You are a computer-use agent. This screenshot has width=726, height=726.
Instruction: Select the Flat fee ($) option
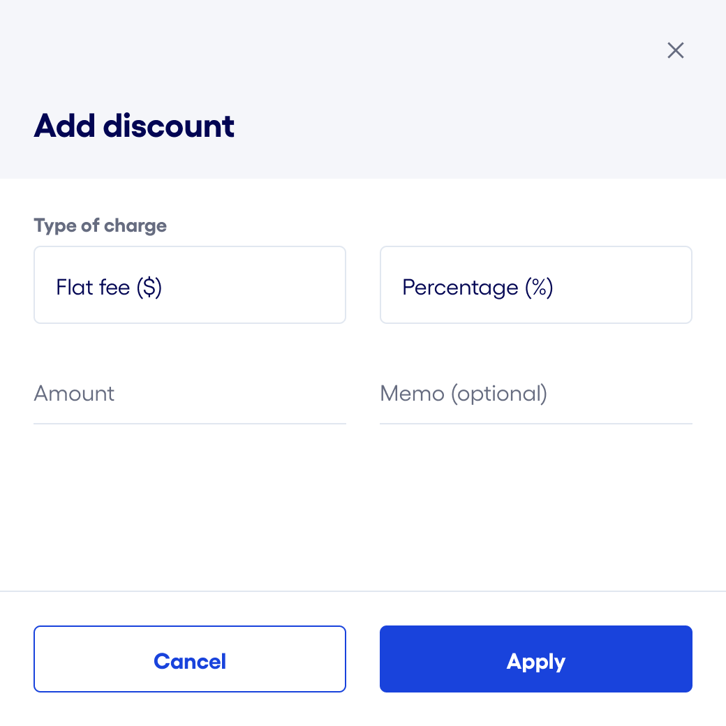pyautogui.click(x=190, y=285)
